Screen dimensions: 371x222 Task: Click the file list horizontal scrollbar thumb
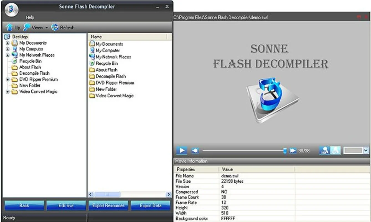(107, 194)
